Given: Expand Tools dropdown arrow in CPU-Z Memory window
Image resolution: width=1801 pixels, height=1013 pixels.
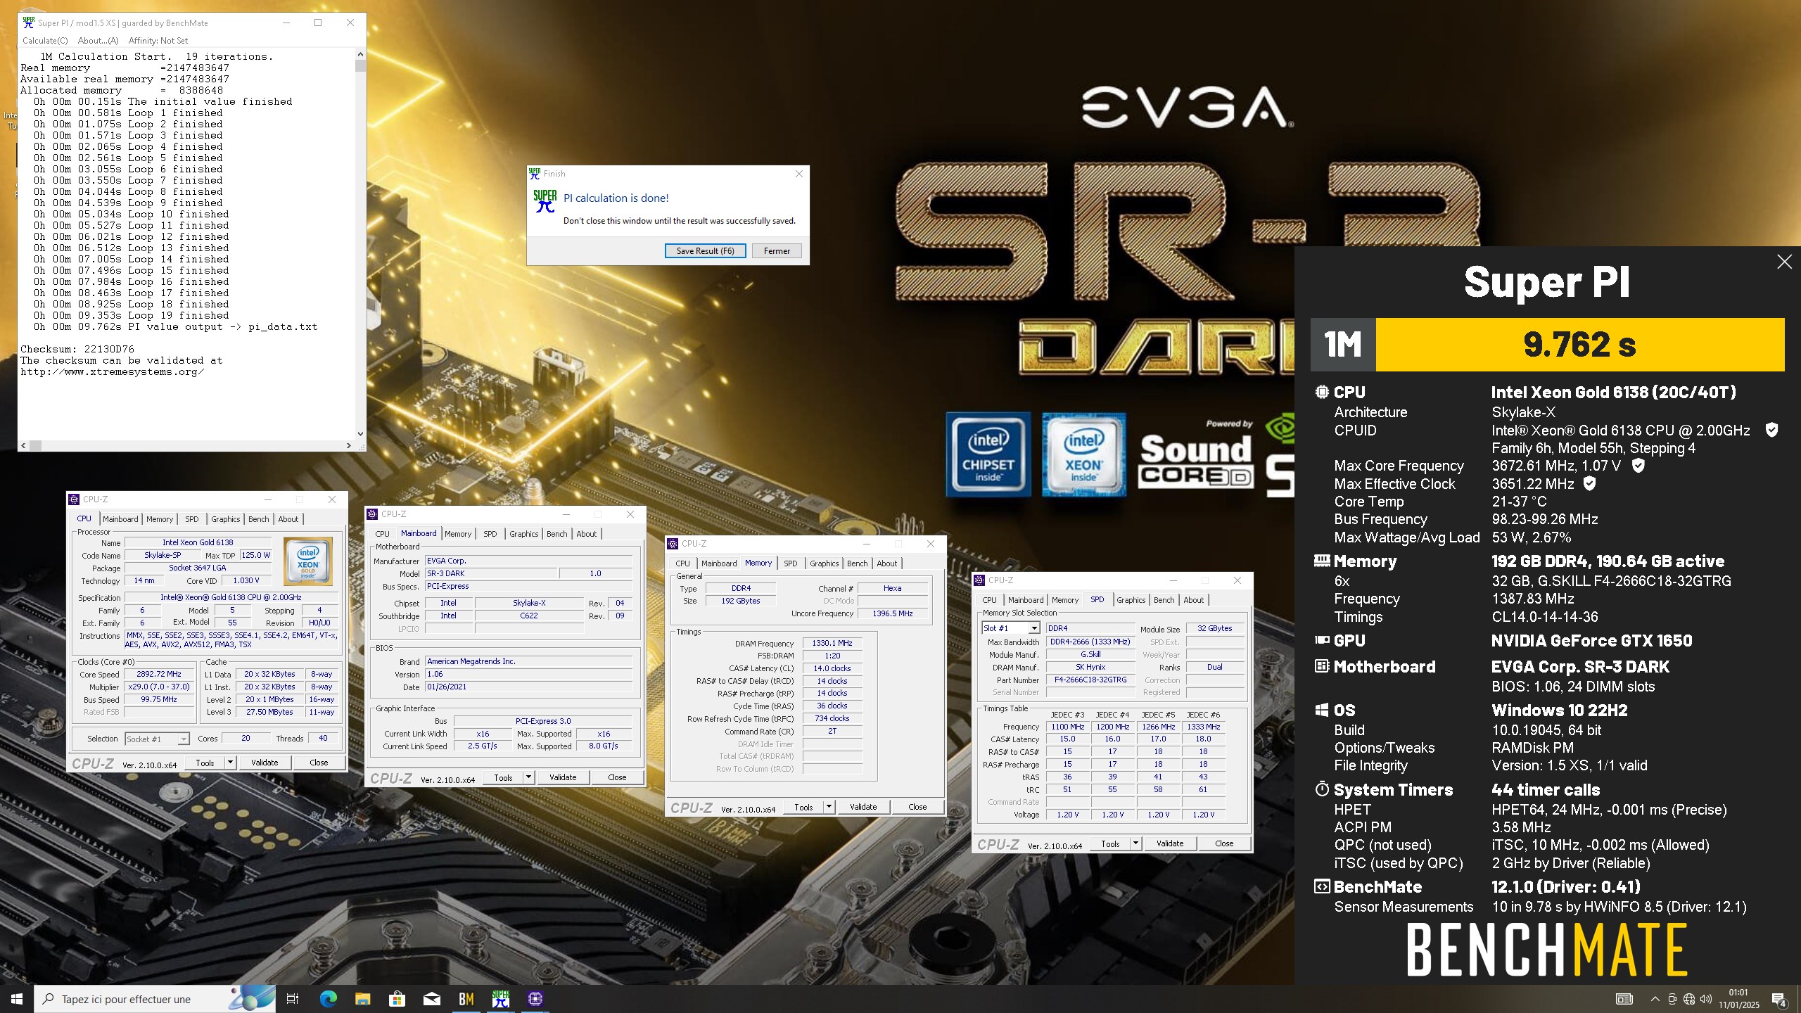Looking at the screenshot, I should click(x=829, y=807).
